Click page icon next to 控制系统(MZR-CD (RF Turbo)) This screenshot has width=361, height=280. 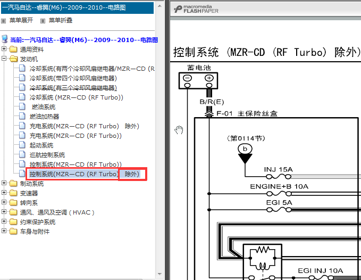point(22,164)
